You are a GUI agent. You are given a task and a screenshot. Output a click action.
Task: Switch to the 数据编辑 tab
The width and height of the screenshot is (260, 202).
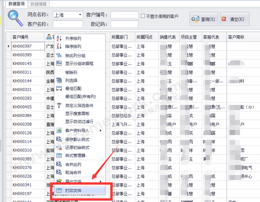[x=39, y=4]
